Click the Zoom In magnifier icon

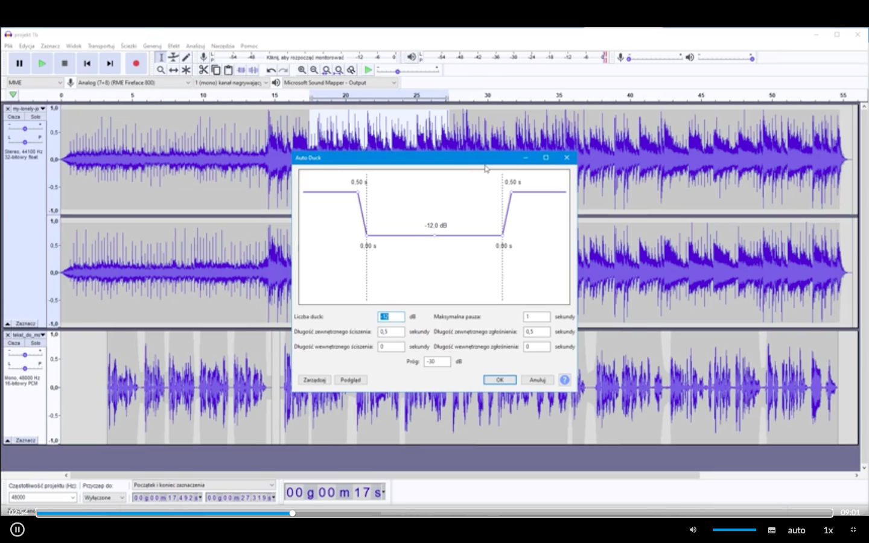[302, 70]
